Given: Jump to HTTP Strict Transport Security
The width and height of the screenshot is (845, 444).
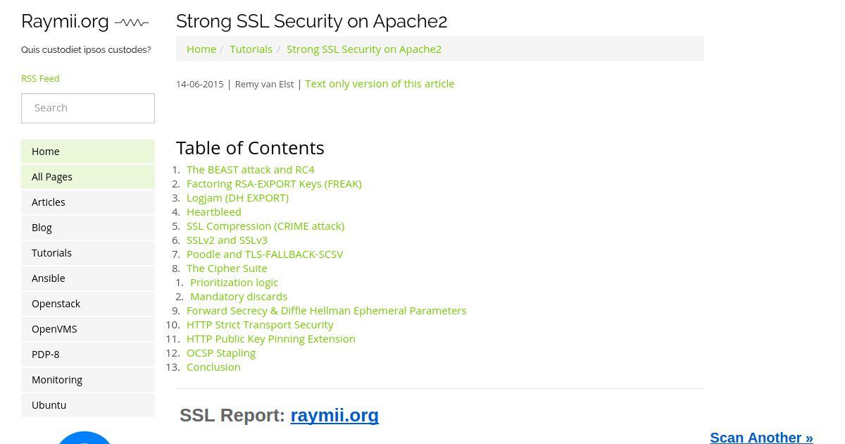Looking at the screenshot, I should pos(260,324).
